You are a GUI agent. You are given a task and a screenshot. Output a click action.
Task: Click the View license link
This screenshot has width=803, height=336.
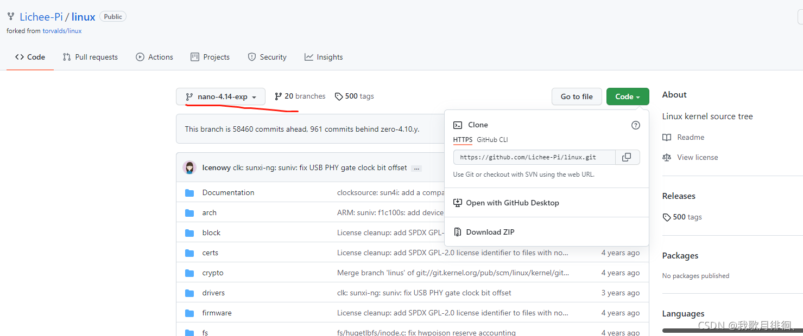pyautogui.click(x=698, y=157)
